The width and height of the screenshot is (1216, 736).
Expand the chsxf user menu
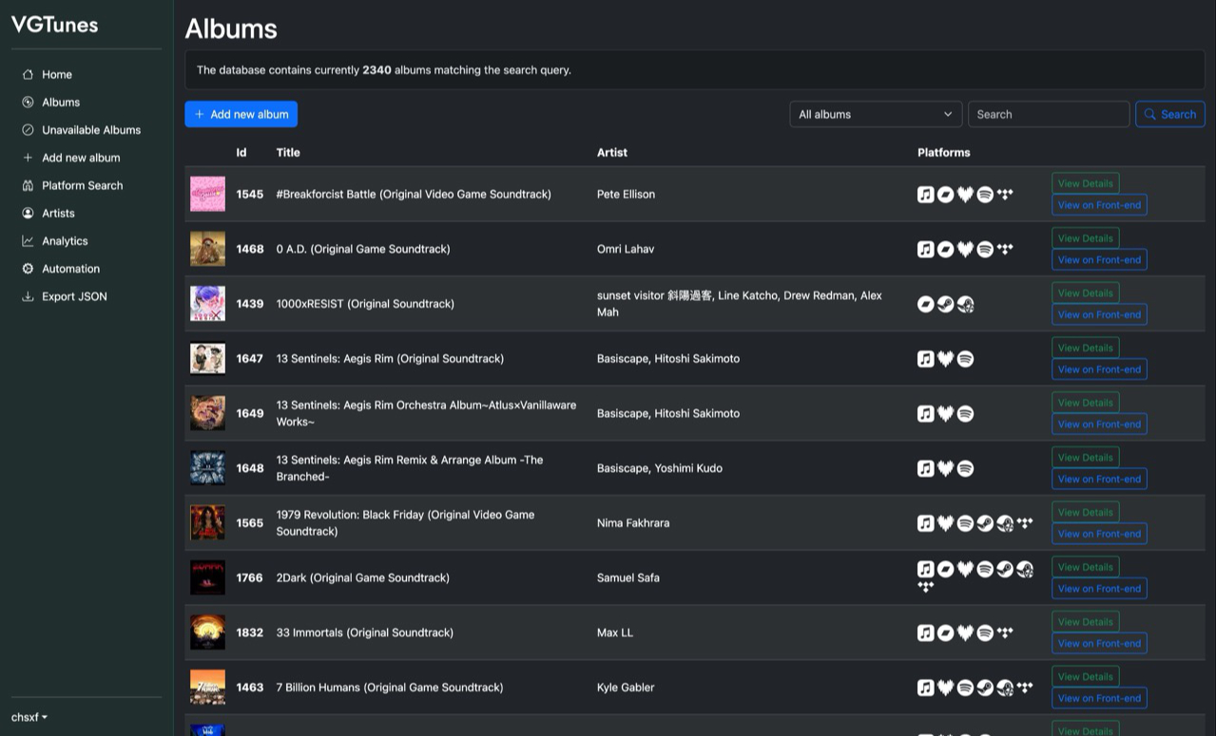point(27,717)
